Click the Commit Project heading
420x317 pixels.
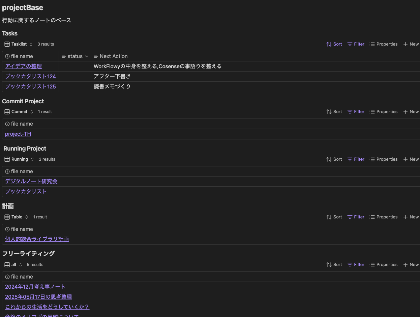[x=23, y=101]
